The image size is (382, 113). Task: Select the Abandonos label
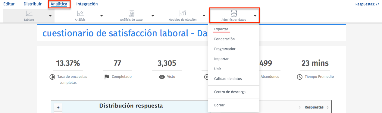point(270,77)
